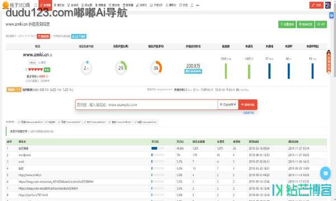Toggle the last quick-search checkbox in filter row

(x=136, y=122)
